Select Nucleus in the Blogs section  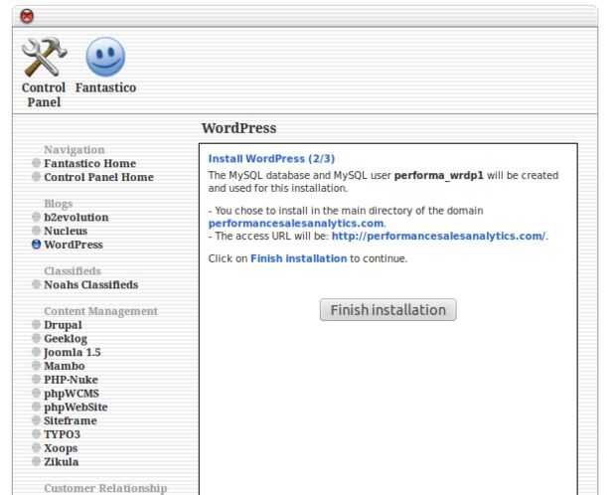pyautogui.click(x=66, y=231)
